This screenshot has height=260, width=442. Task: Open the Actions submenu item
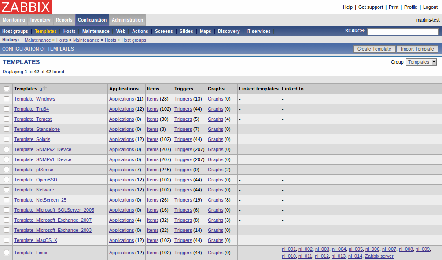coord(140,32)
